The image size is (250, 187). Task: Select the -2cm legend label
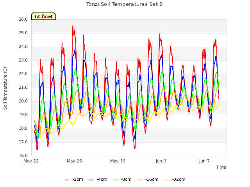78,179
